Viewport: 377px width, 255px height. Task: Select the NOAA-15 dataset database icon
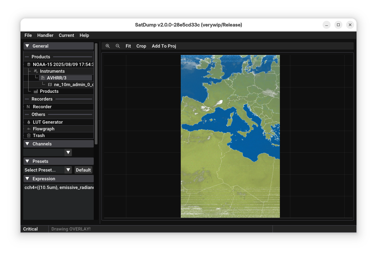click(x=29, y=64)
